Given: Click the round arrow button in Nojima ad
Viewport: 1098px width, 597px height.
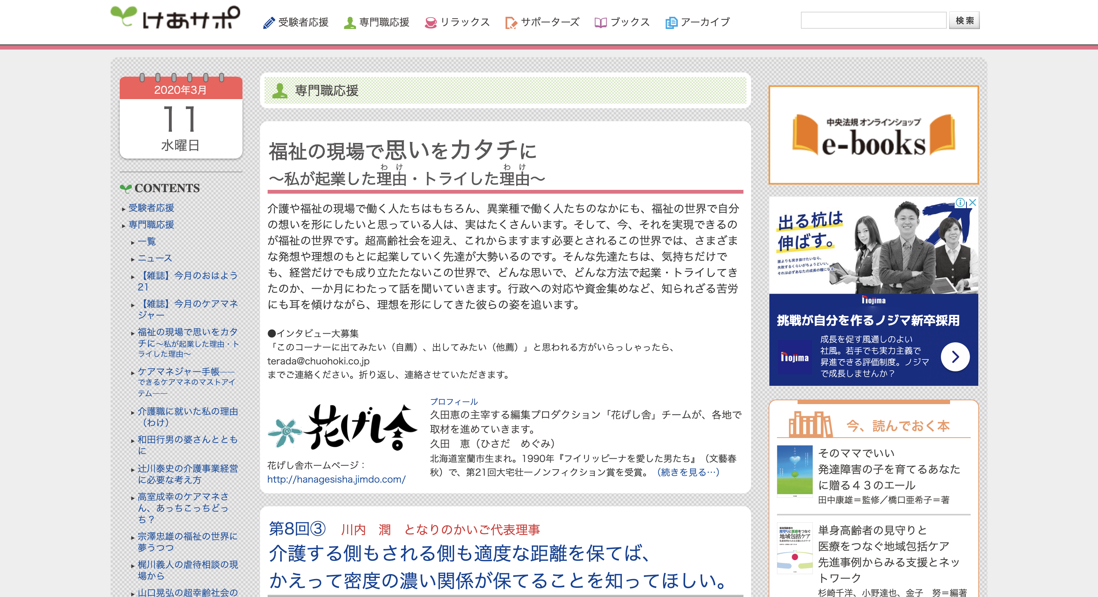Looking at the screenshot, I should [955, 357].
